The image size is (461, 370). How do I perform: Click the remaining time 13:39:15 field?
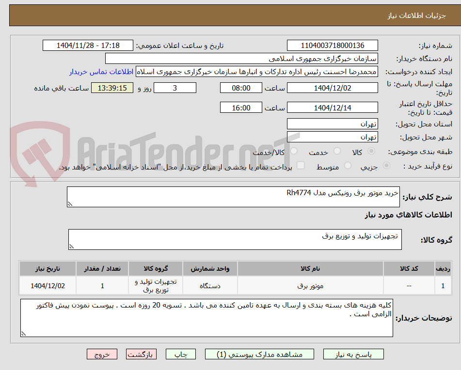[112, 88]
